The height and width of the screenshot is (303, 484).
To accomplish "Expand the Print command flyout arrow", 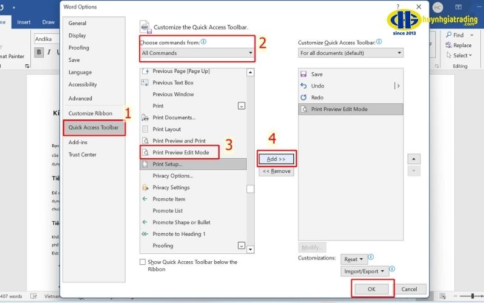I will [241, 106].
